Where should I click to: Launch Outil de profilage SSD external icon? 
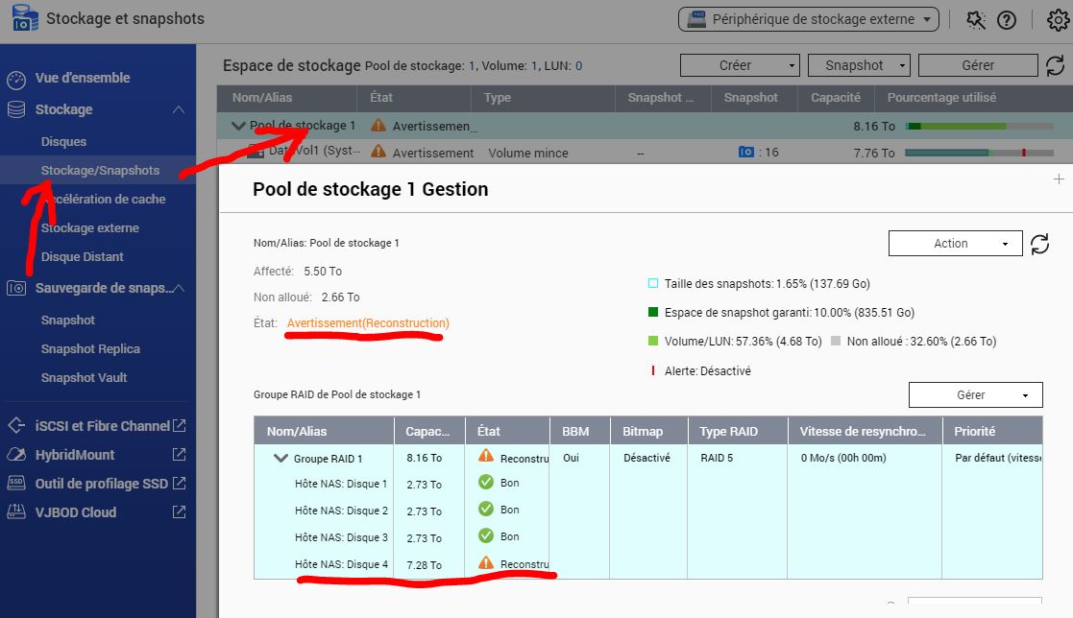(x=179, y=483)
